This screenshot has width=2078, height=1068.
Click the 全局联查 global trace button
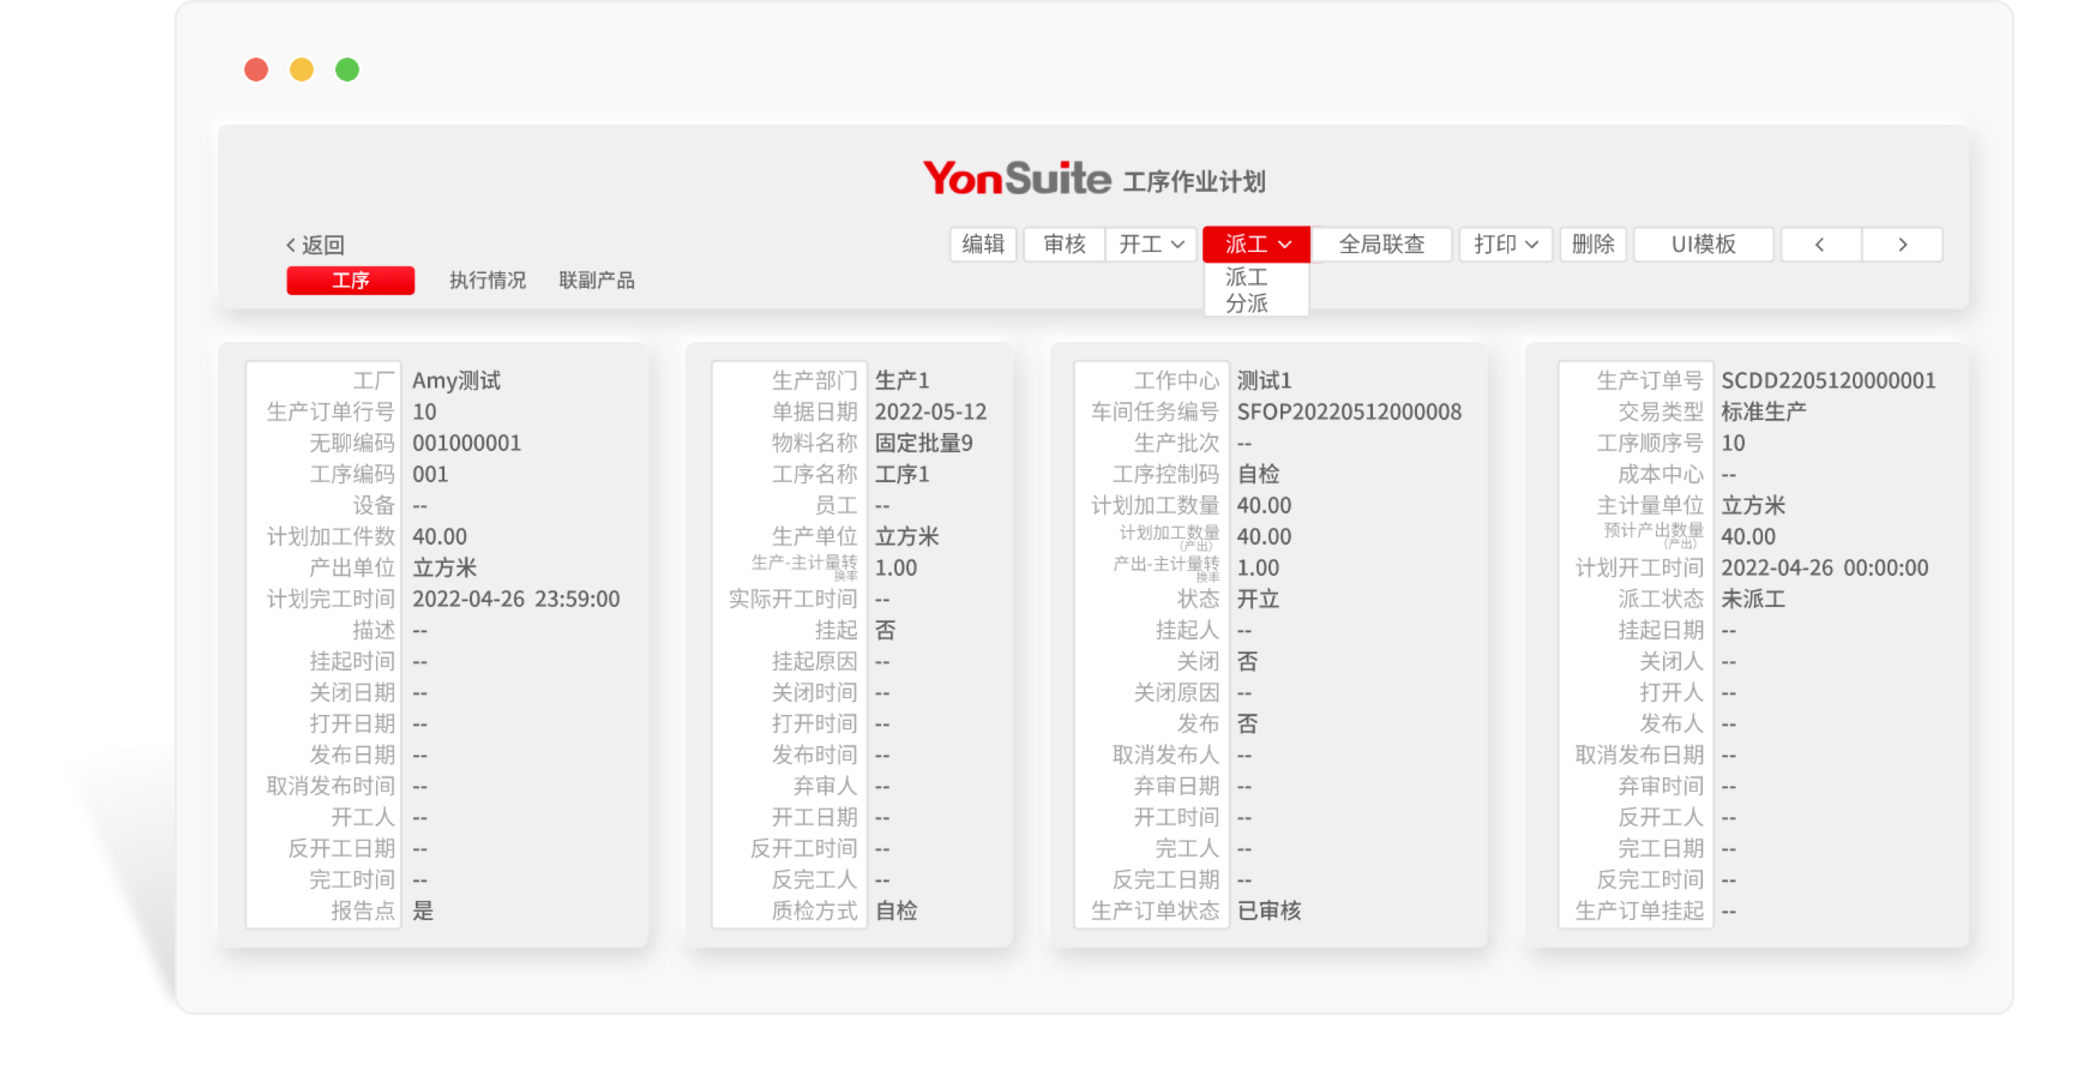pyautogui.click(x=1381, y=244)
